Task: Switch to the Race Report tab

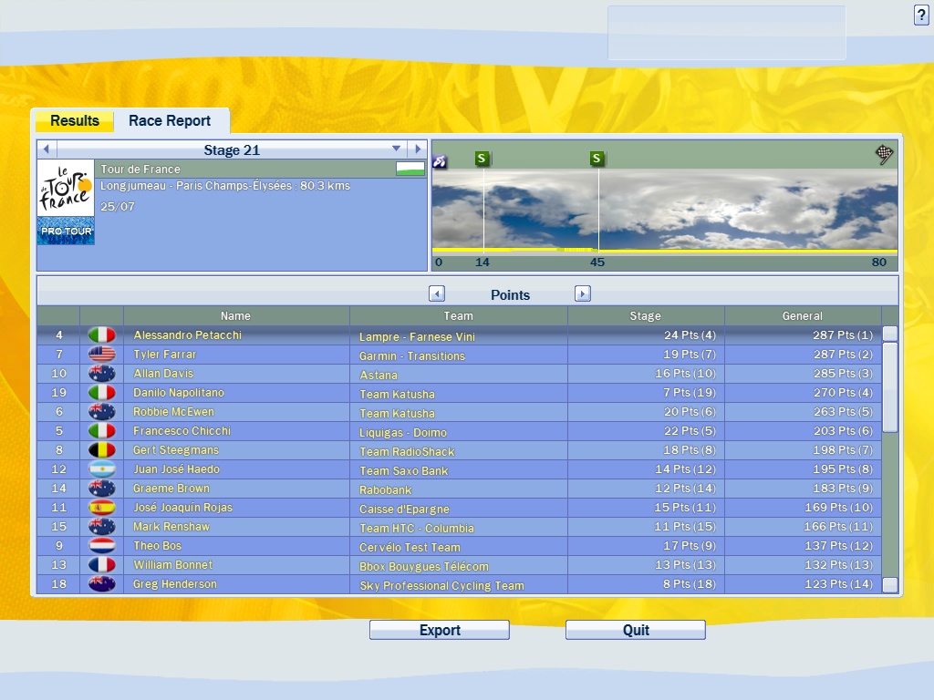Action: (x=170, y=121)
